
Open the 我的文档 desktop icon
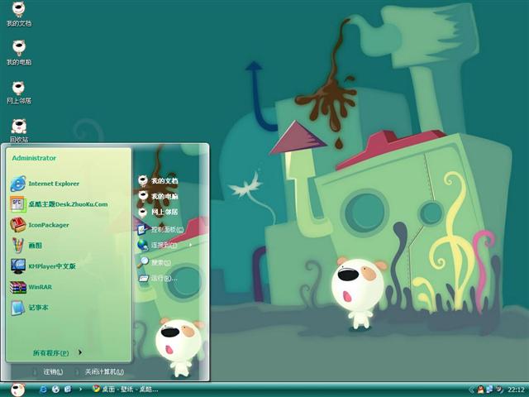coord(19,13)
